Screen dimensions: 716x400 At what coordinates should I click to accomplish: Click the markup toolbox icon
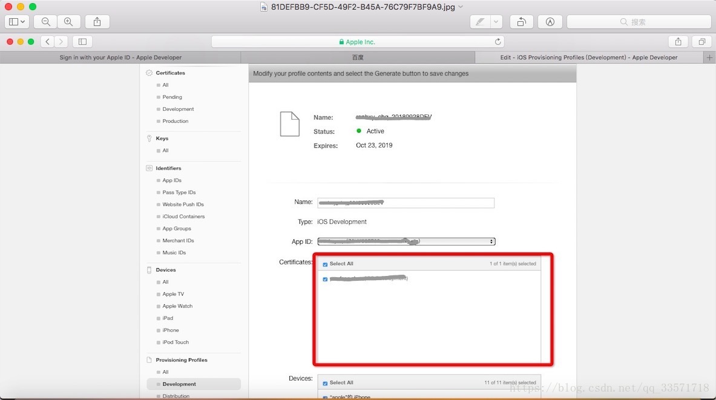[550, 22]
